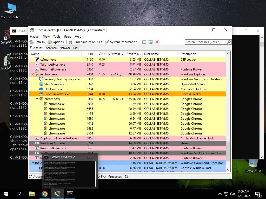
Task: Open Options from the toolbar
Action: pos(56,42)
